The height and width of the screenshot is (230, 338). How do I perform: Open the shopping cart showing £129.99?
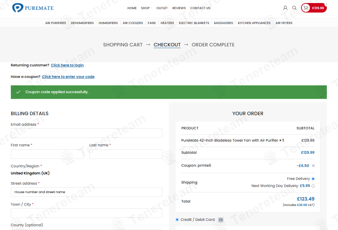(314, 8)
